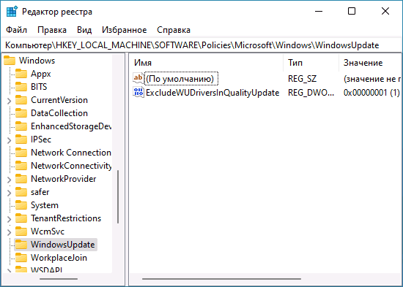Click the values pane horizontal scrollbar
This screenshot has height=287, width=403.
pos(221,279)
